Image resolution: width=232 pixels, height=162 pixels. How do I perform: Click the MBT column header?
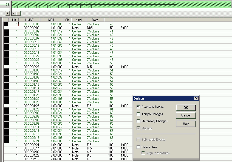(x=51, y=20)
